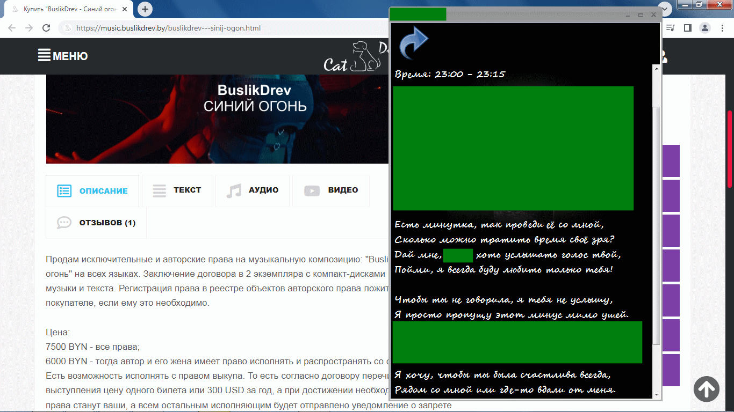This screenshot has height=412, width=734.
Task: Open the МЕНЮ hamburger menu
Action: [x=63, y=56]
